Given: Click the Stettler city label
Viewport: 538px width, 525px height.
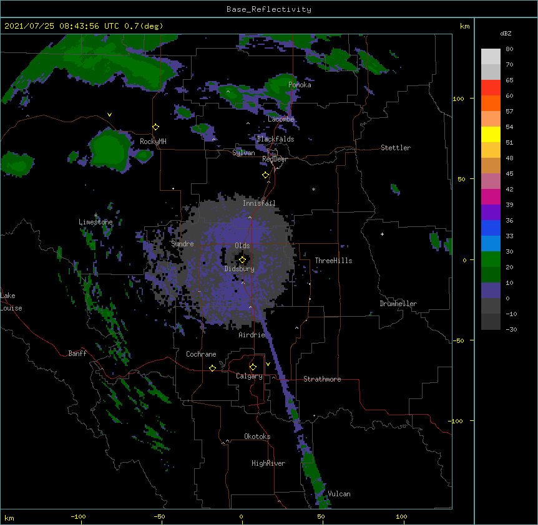Looking at the screenshot, I should (396, 148).
